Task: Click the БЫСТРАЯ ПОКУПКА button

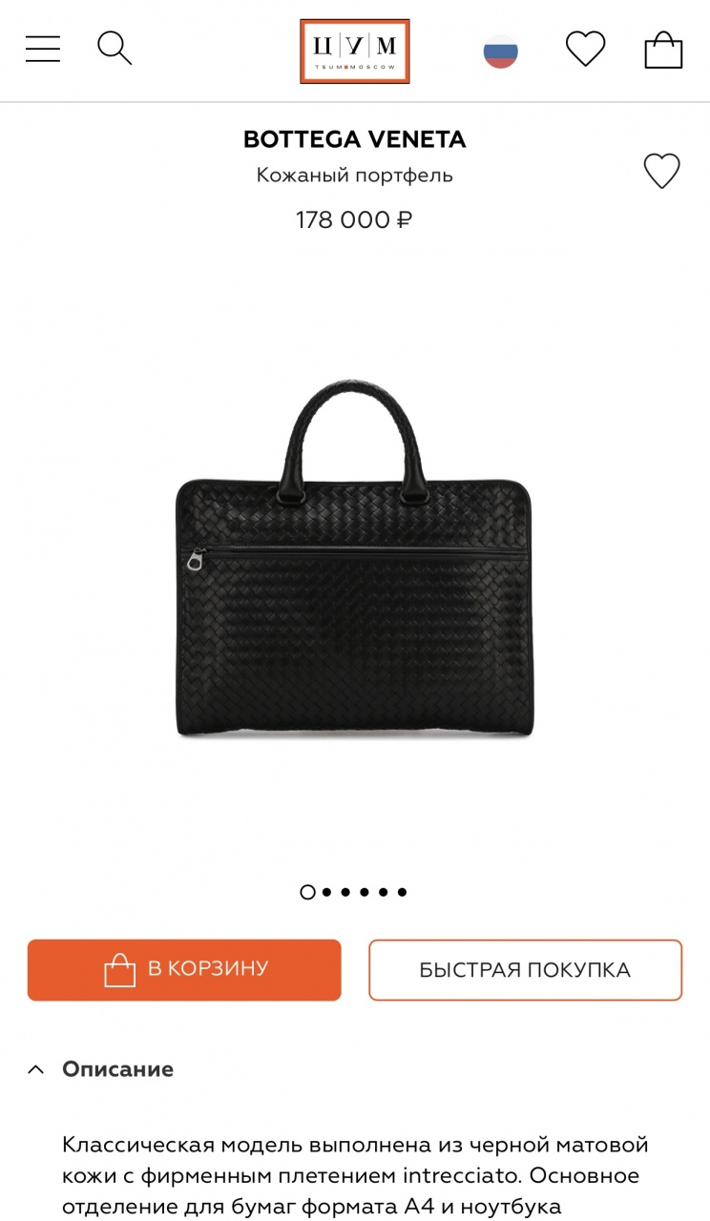Action: [x=526, y=970]
